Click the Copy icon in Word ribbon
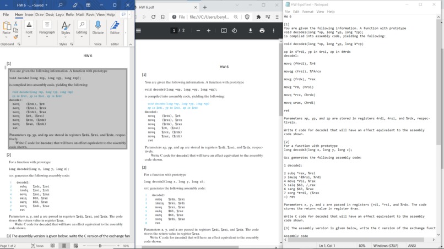Screen dimensions: 444x249 click(16, 30)
